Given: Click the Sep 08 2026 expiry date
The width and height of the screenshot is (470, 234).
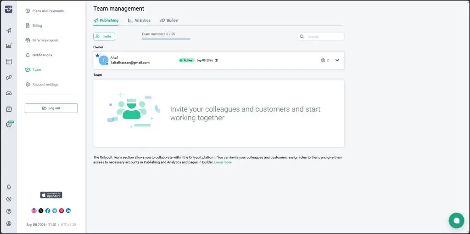Looking at the screenshot, I should (x=205, y=60).
